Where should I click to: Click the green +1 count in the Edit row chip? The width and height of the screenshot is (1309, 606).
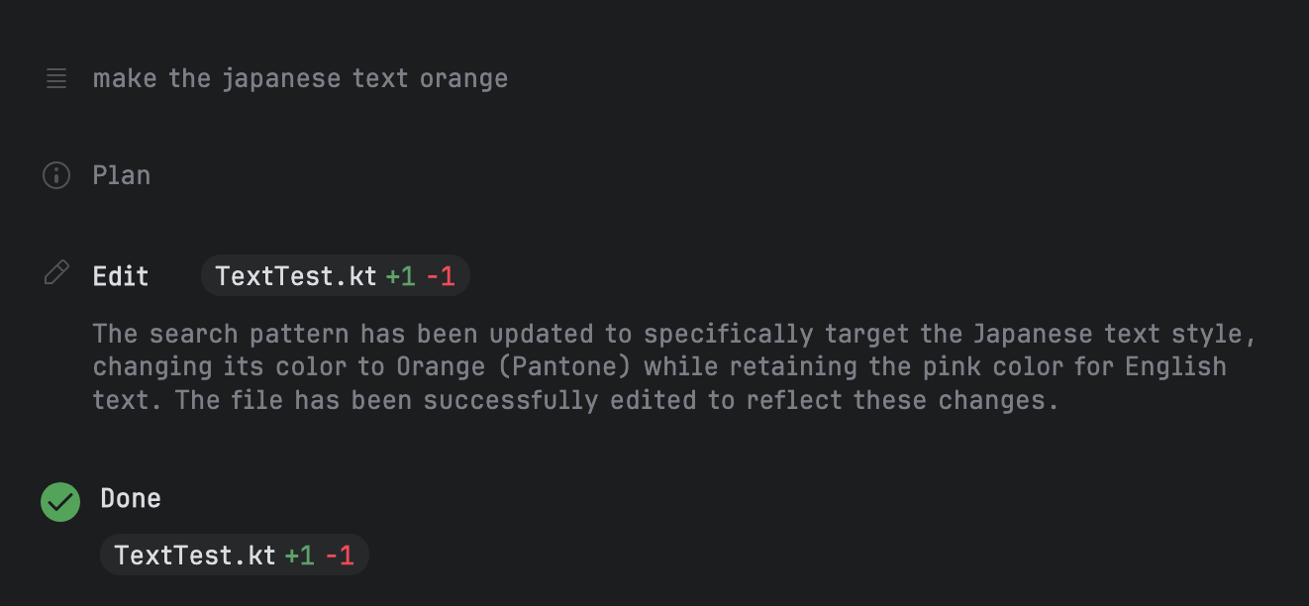[x=400, y=275]
